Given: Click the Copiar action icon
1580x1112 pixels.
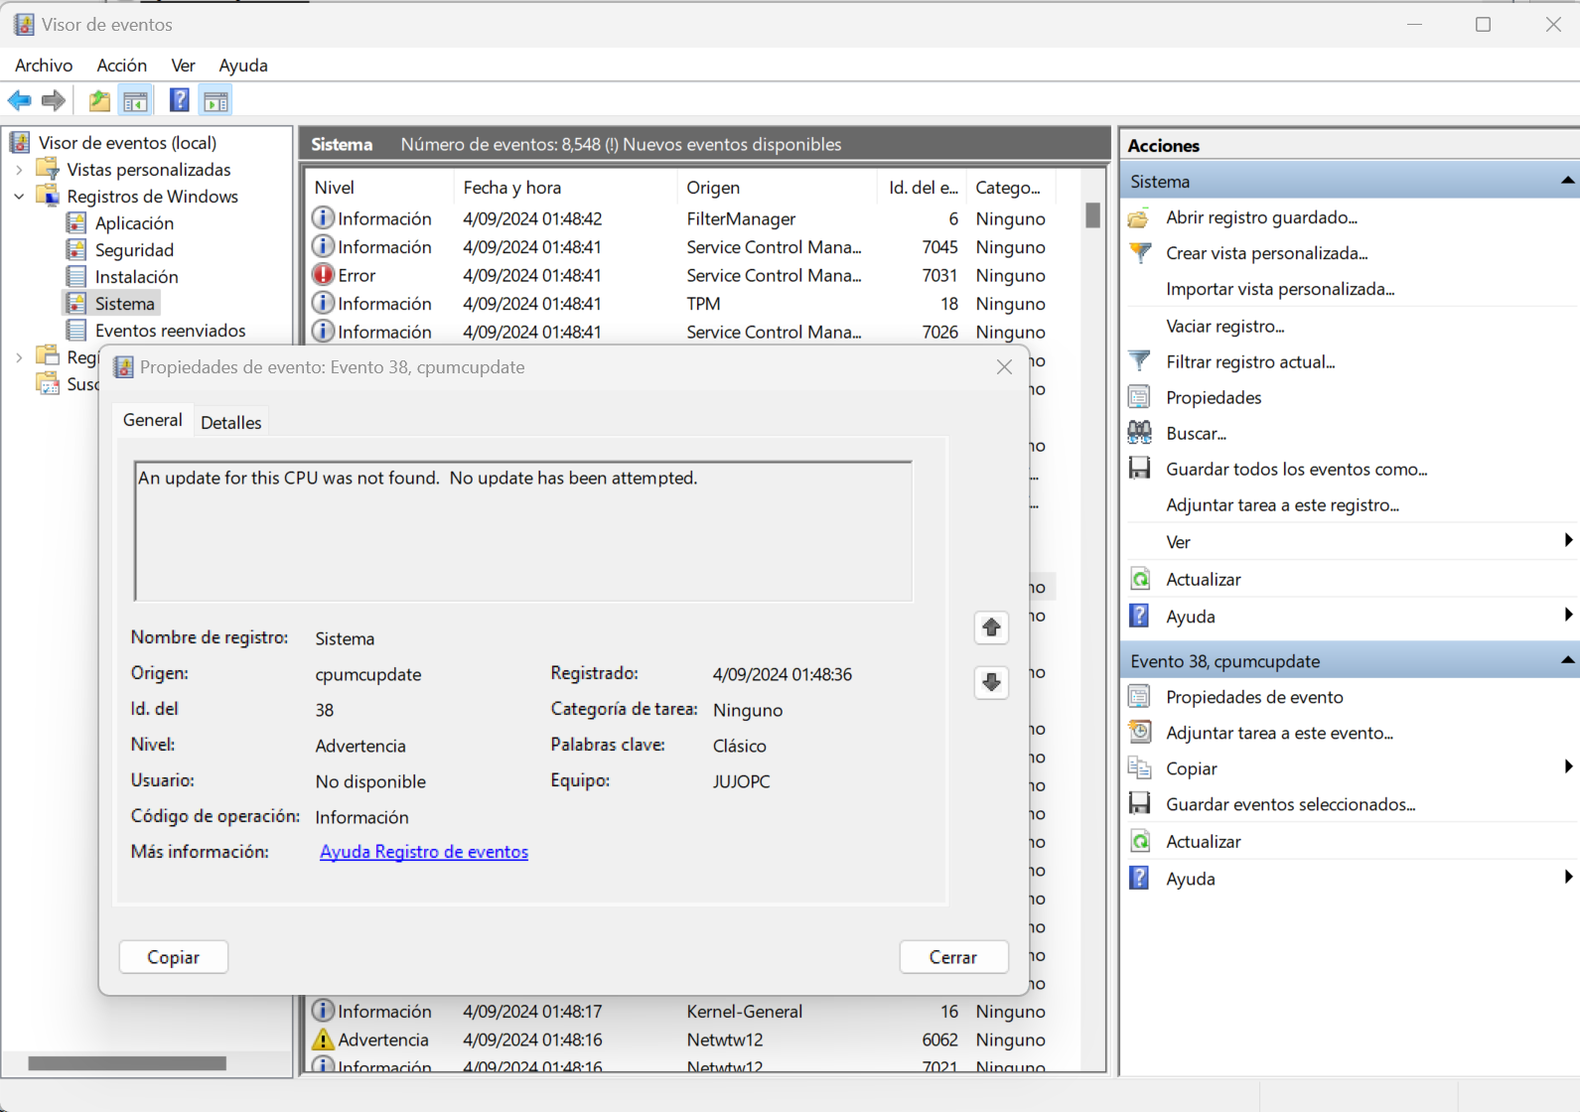Looking at the screenshot, I should (1140, 768).
